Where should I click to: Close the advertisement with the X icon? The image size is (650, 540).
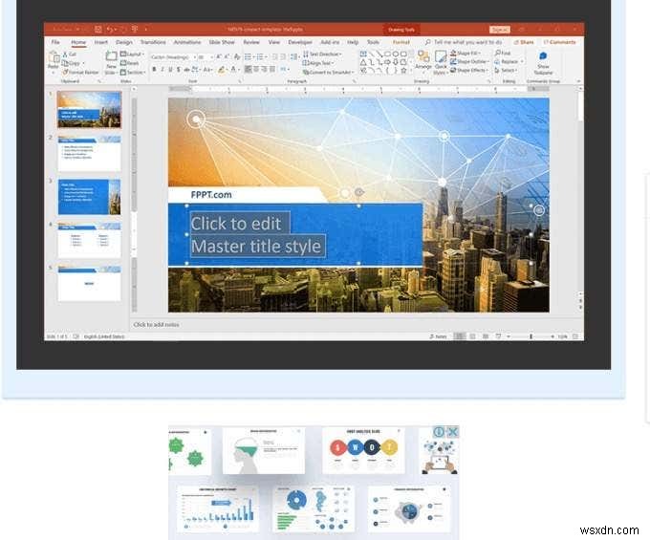tap(453, 432)
